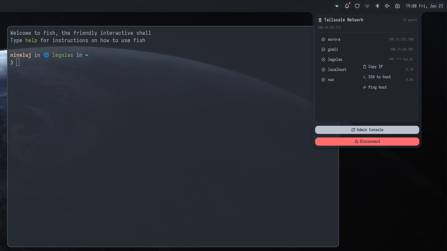Click legolas hostname in terminal prompt
Screen dimensions: 447x251
(63, 55)
